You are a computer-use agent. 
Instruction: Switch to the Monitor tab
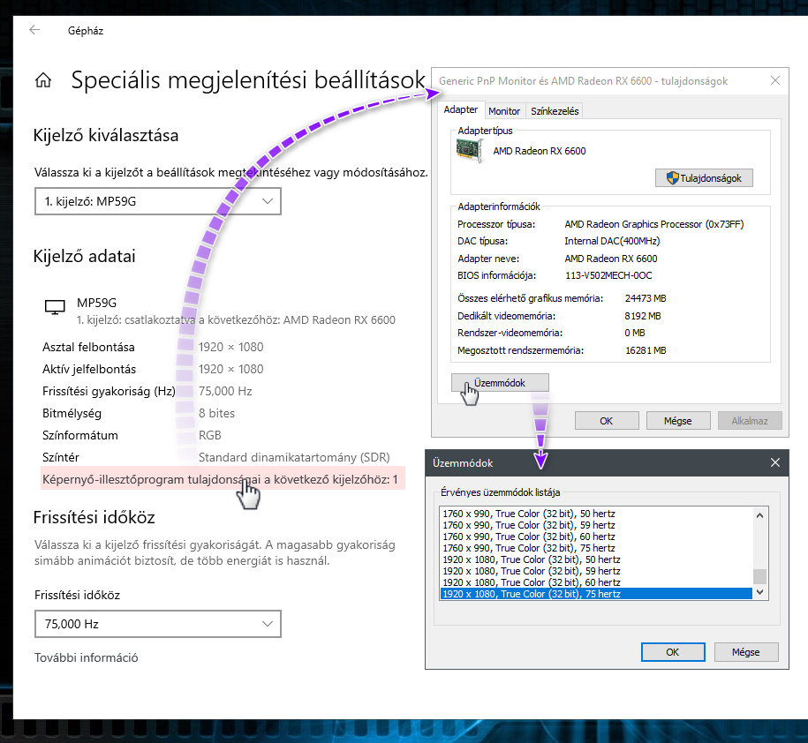click(504, 111)
